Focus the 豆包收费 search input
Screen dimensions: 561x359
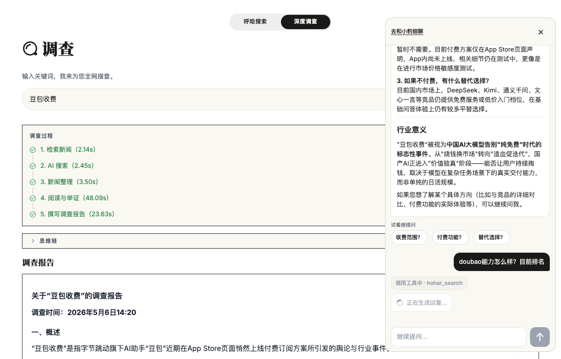(204, 99)
